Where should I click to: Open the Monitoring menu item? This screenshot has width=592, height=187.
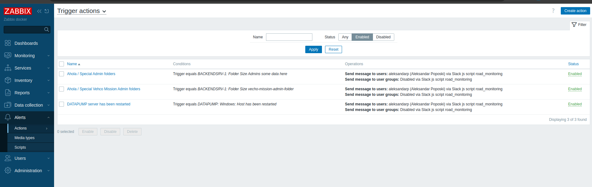coord(27,56)
